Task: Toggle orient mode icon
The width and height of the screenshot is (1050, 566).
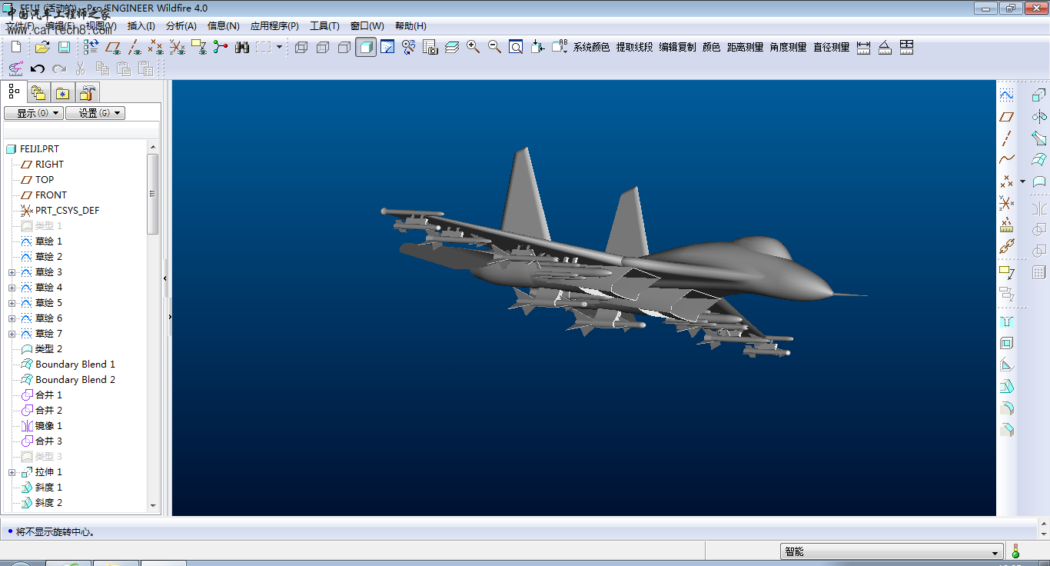Action: (409, 48)
